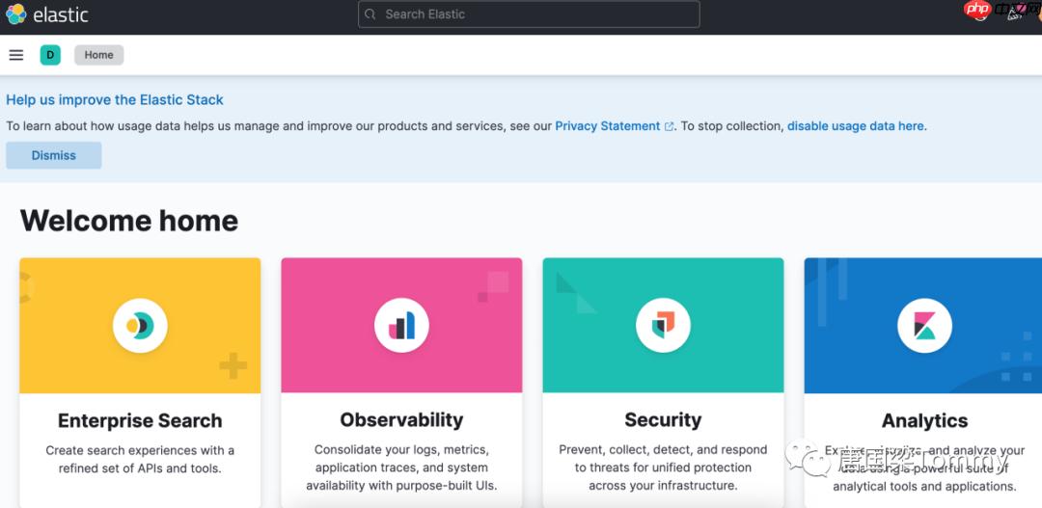Click the magnifier icon in search bar
Screen dimensions: 1042x508
(x=371, y=14)
